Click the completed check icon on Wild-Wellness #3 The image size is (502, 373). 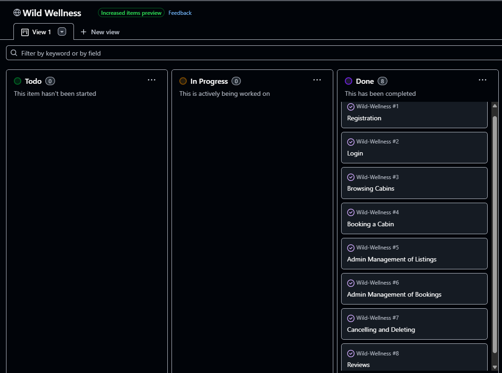tap(351, 177)
